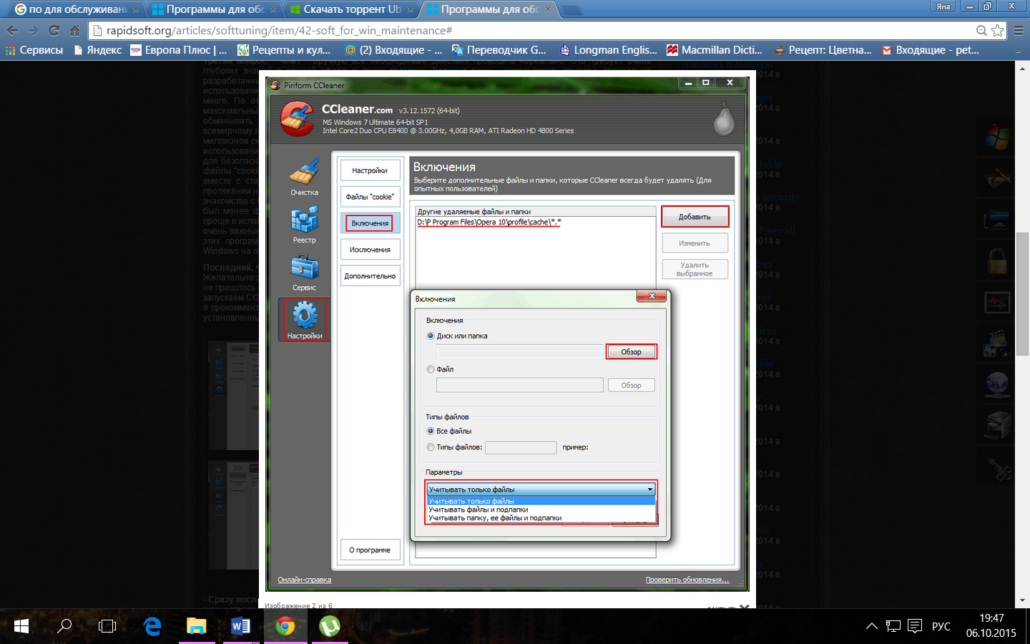
Task: Open the Очистка (Cleaner) section in CCleaner sidebar
Action: [304, 176]
